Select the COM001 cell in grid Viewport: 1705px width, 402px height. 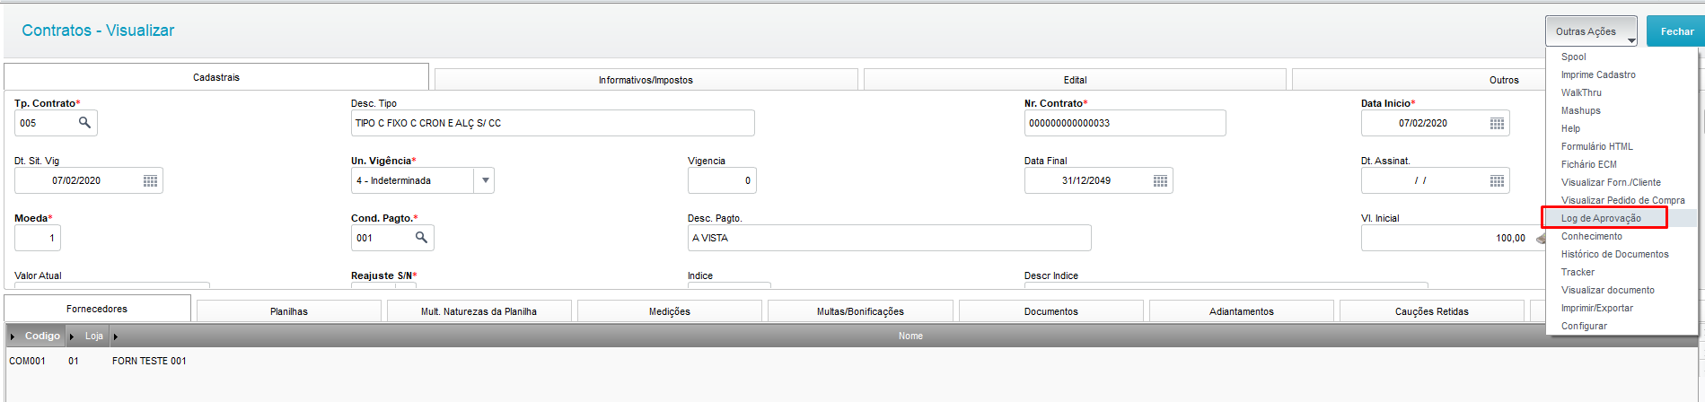pyautogui.click(x=27, y=361)
